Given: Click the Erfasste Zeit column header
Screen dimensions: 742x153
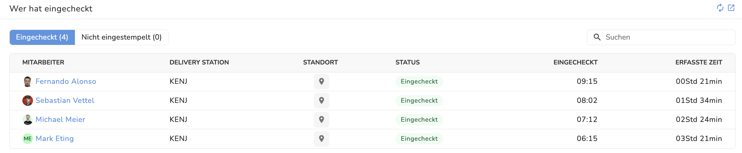Looking at the screenshot, I should [699, 62].
